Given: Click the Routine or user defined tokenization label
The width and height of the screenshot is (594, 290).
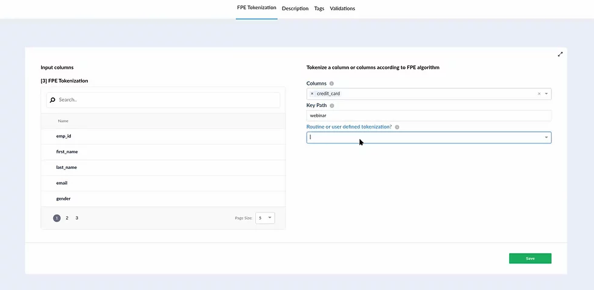Looking at the screenshot, I should pyautogui.click(x=349, y=127).
